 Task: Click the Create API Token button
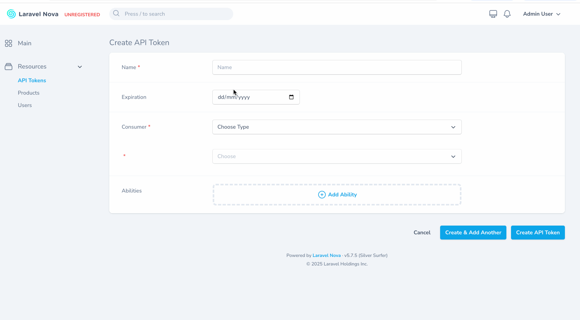tap(538, 232)
